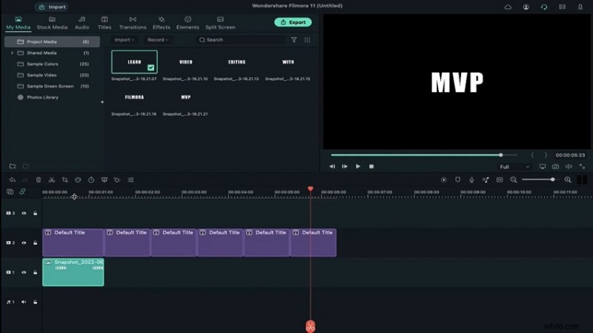Open the Elements tab

[x=188, y=23]
